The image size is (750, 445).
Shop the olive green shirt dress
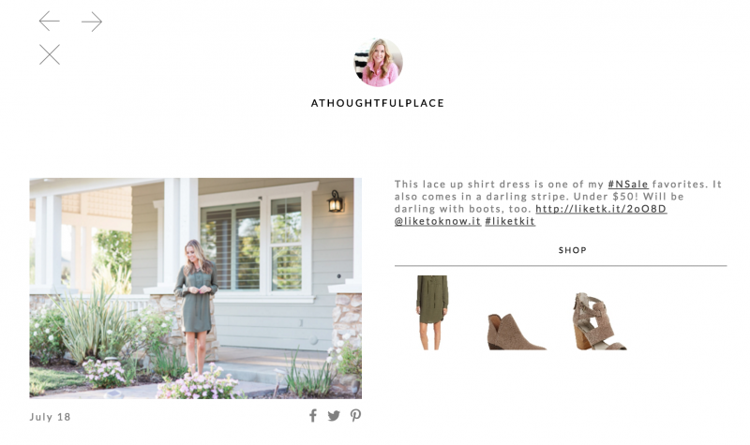(432, 312)
